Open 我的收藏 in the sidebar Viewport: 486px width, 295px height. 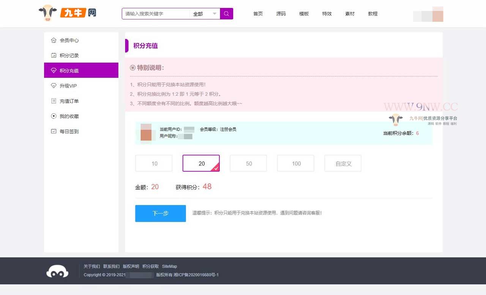click(x=81, y=116)
